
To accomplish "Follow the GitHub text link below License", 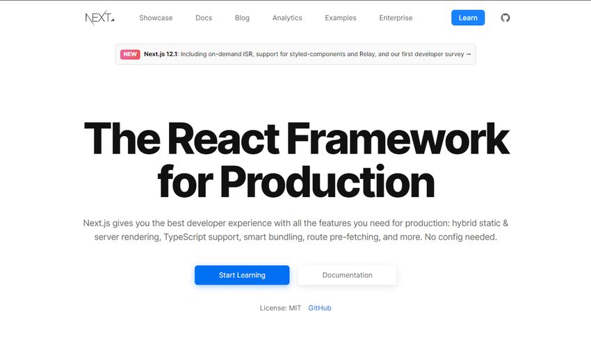I will click(320, 308).
